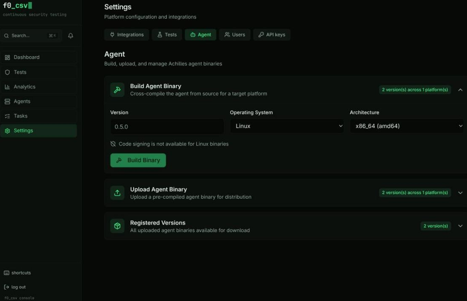Screen dimensions: 467x301
Task: Click the Tasks checklist icon in sidebar
Action: [x=8, y=116]
